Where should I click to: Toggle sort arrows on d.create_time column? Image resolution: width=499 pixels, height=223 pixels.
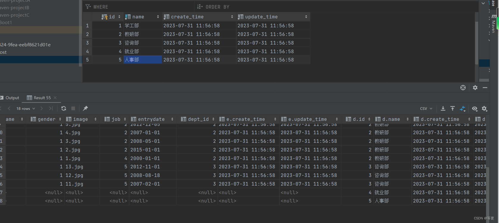[469, 119]
